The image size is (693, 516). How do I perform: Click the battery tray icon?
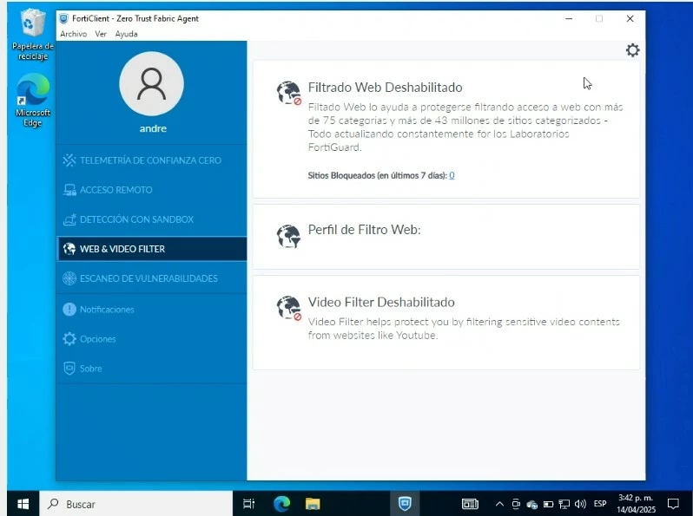[x=548, y=504]
